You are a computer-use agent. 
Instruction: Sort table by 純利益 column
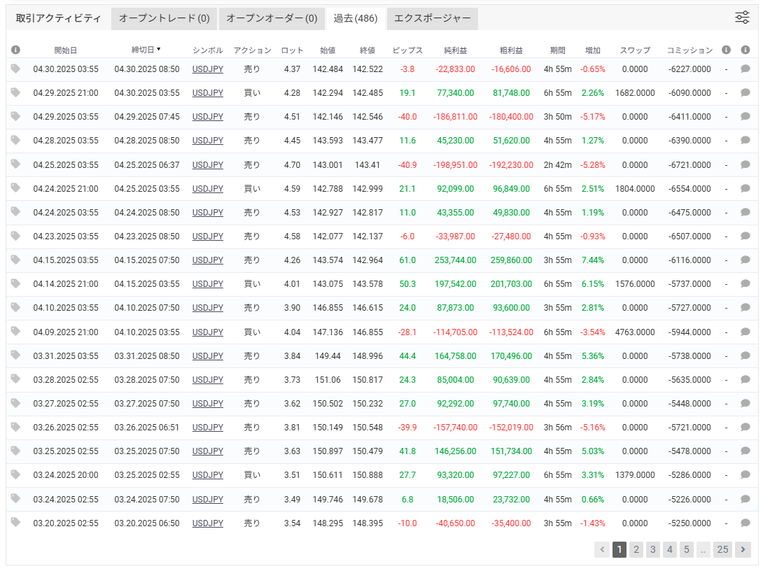point(456,50)
